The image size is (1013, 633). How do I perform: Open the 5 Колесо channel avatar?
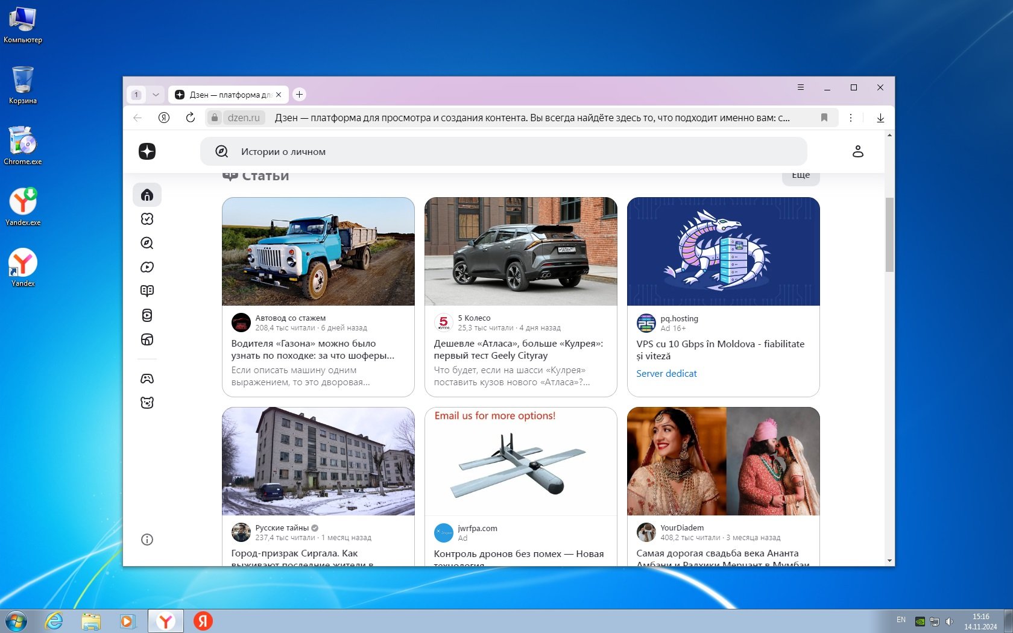(444, 323)
